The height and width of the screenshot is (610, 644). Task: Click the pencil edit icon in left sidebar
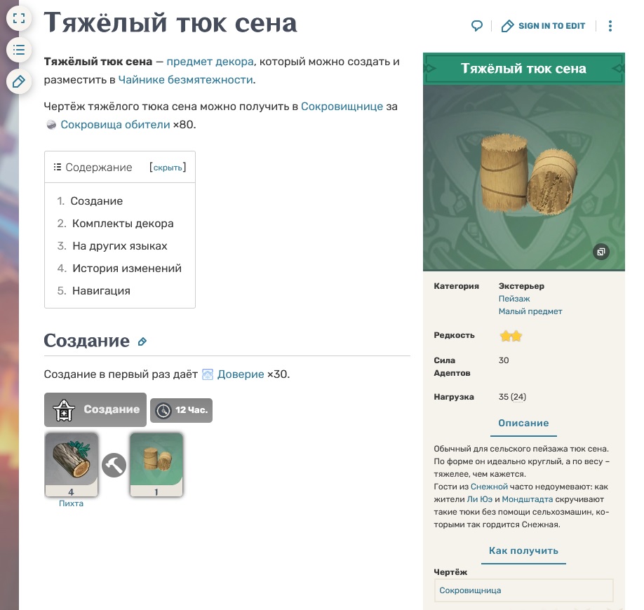tap(19, 82)
